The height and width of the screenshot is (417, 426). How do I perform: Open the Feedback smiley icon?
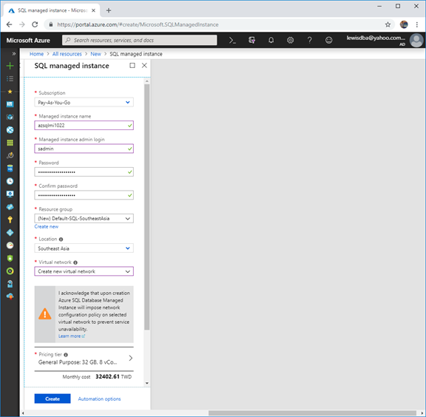click(x=328, y=41)
